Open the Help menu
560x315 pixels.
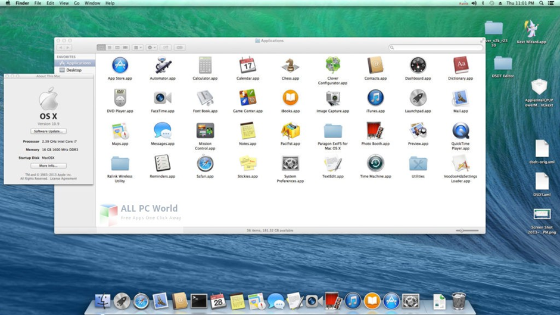point(110,3)
